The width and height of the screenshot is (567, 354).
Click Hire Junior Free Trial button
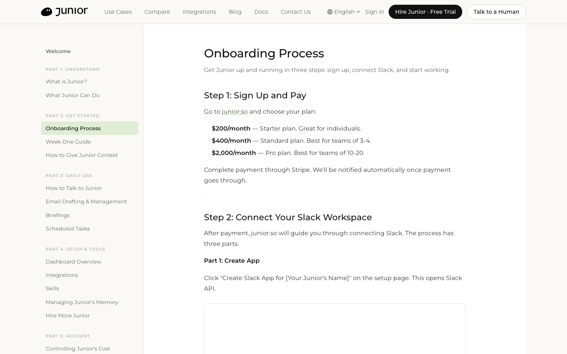coord(425,12)
